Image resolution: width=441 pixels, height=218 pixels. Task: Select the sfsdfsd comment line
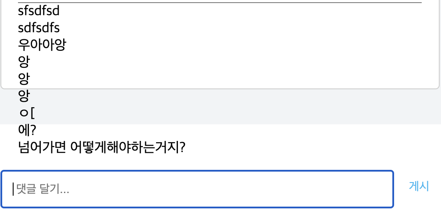click(39, 11)
